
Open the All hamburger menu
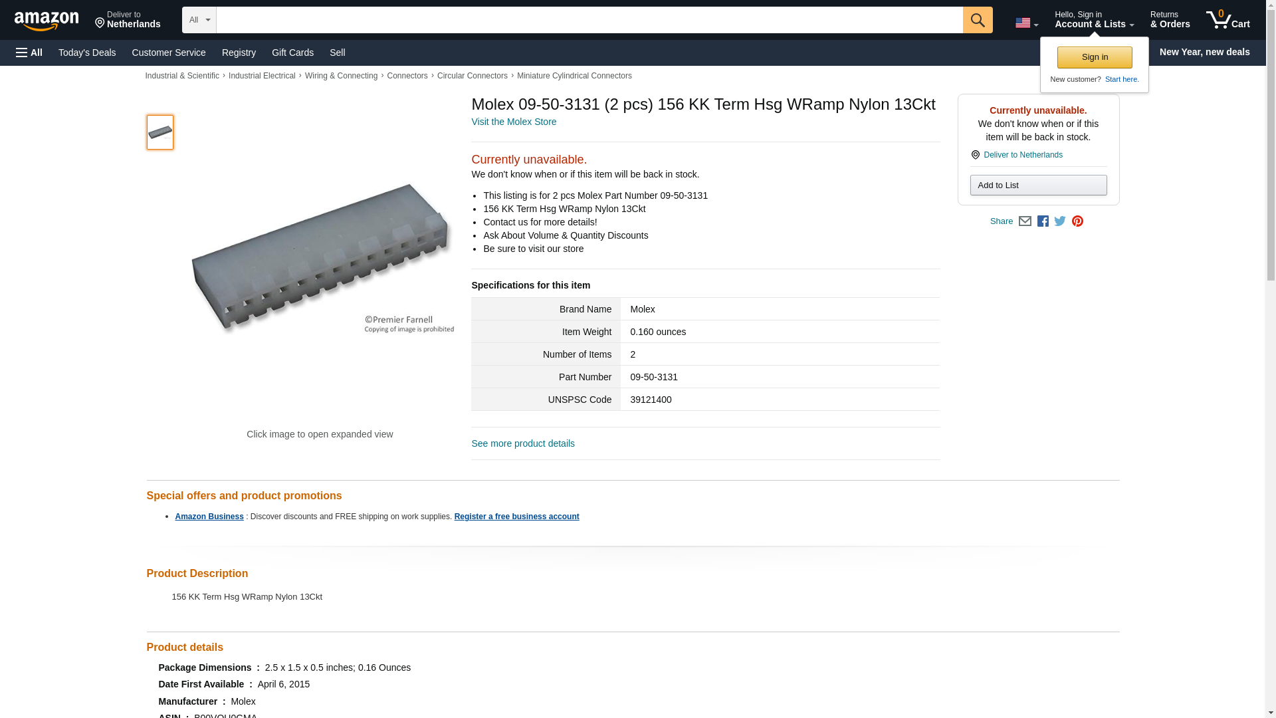pos(29,53)
